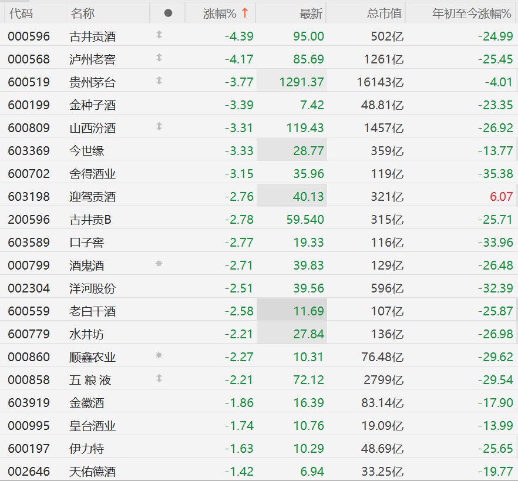Click the red year-to-date value 6.07
Viewport: 518px width, 481px height.
(x=501, y=197)
